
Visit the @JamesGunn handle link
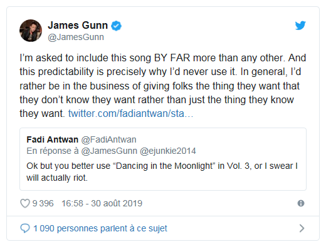click(76, 37)
